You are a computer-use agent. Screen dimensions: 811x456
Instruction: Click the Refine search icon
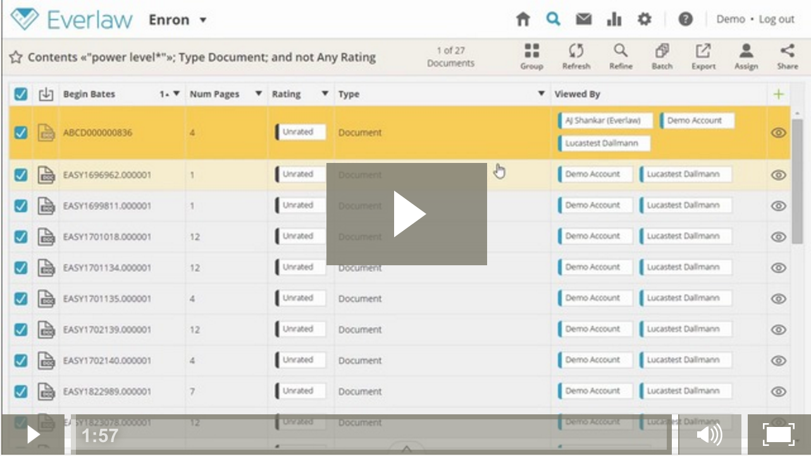[621, 56]
